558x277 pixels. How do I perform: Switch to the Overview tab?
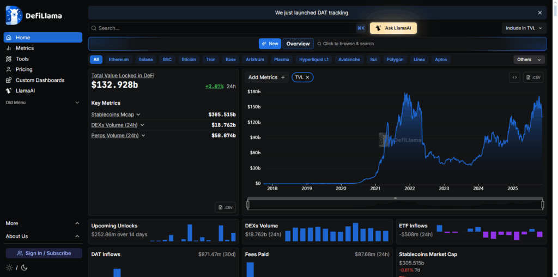coord(298,44)
